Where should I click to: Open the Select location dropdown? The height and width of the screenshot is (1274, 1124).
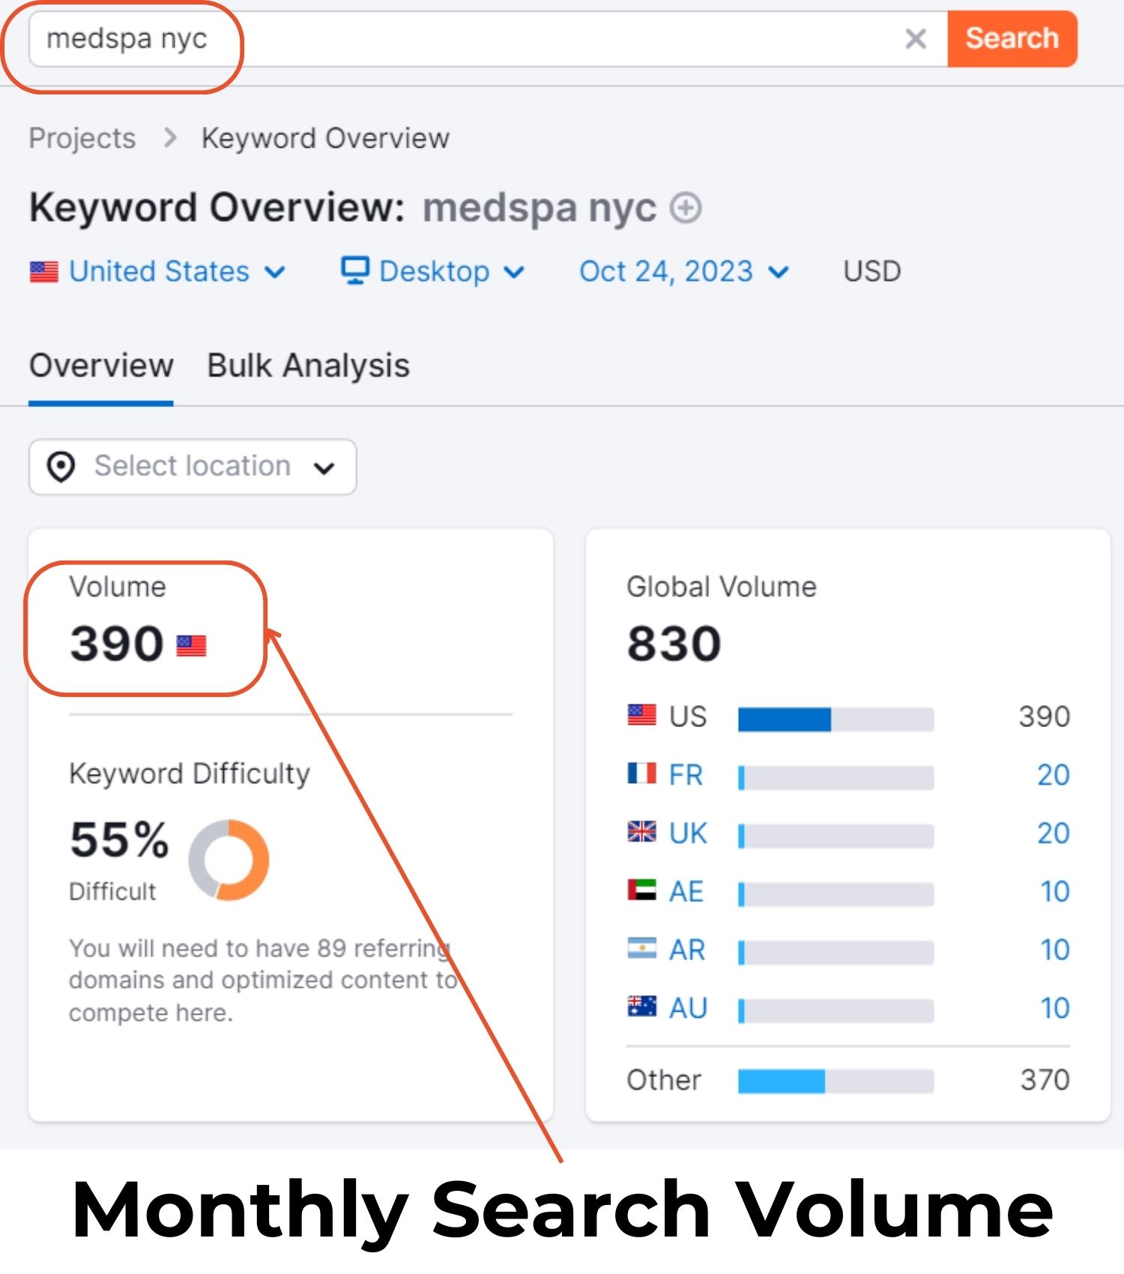tap(193, 466)
